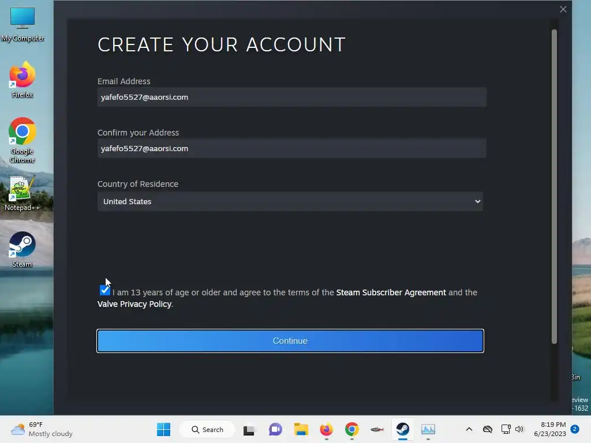Open My Computer desktop icon
Image resolution: width=591 pixels, height=443 pixels.
coord(23,24)
